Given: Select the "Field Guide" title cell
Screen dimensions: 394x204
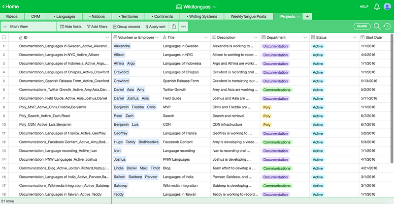Looking at the screenshot, I should (x=186, y=98).
